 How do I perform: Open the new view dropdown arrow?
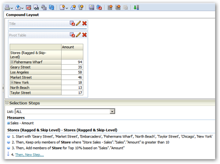pyautogui.click(x=67, y=8)
